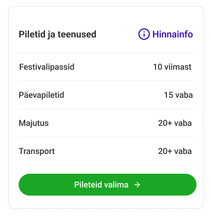212x219 pixels.
Task: Select the Majutus row label
Action: tap(34, 123)
